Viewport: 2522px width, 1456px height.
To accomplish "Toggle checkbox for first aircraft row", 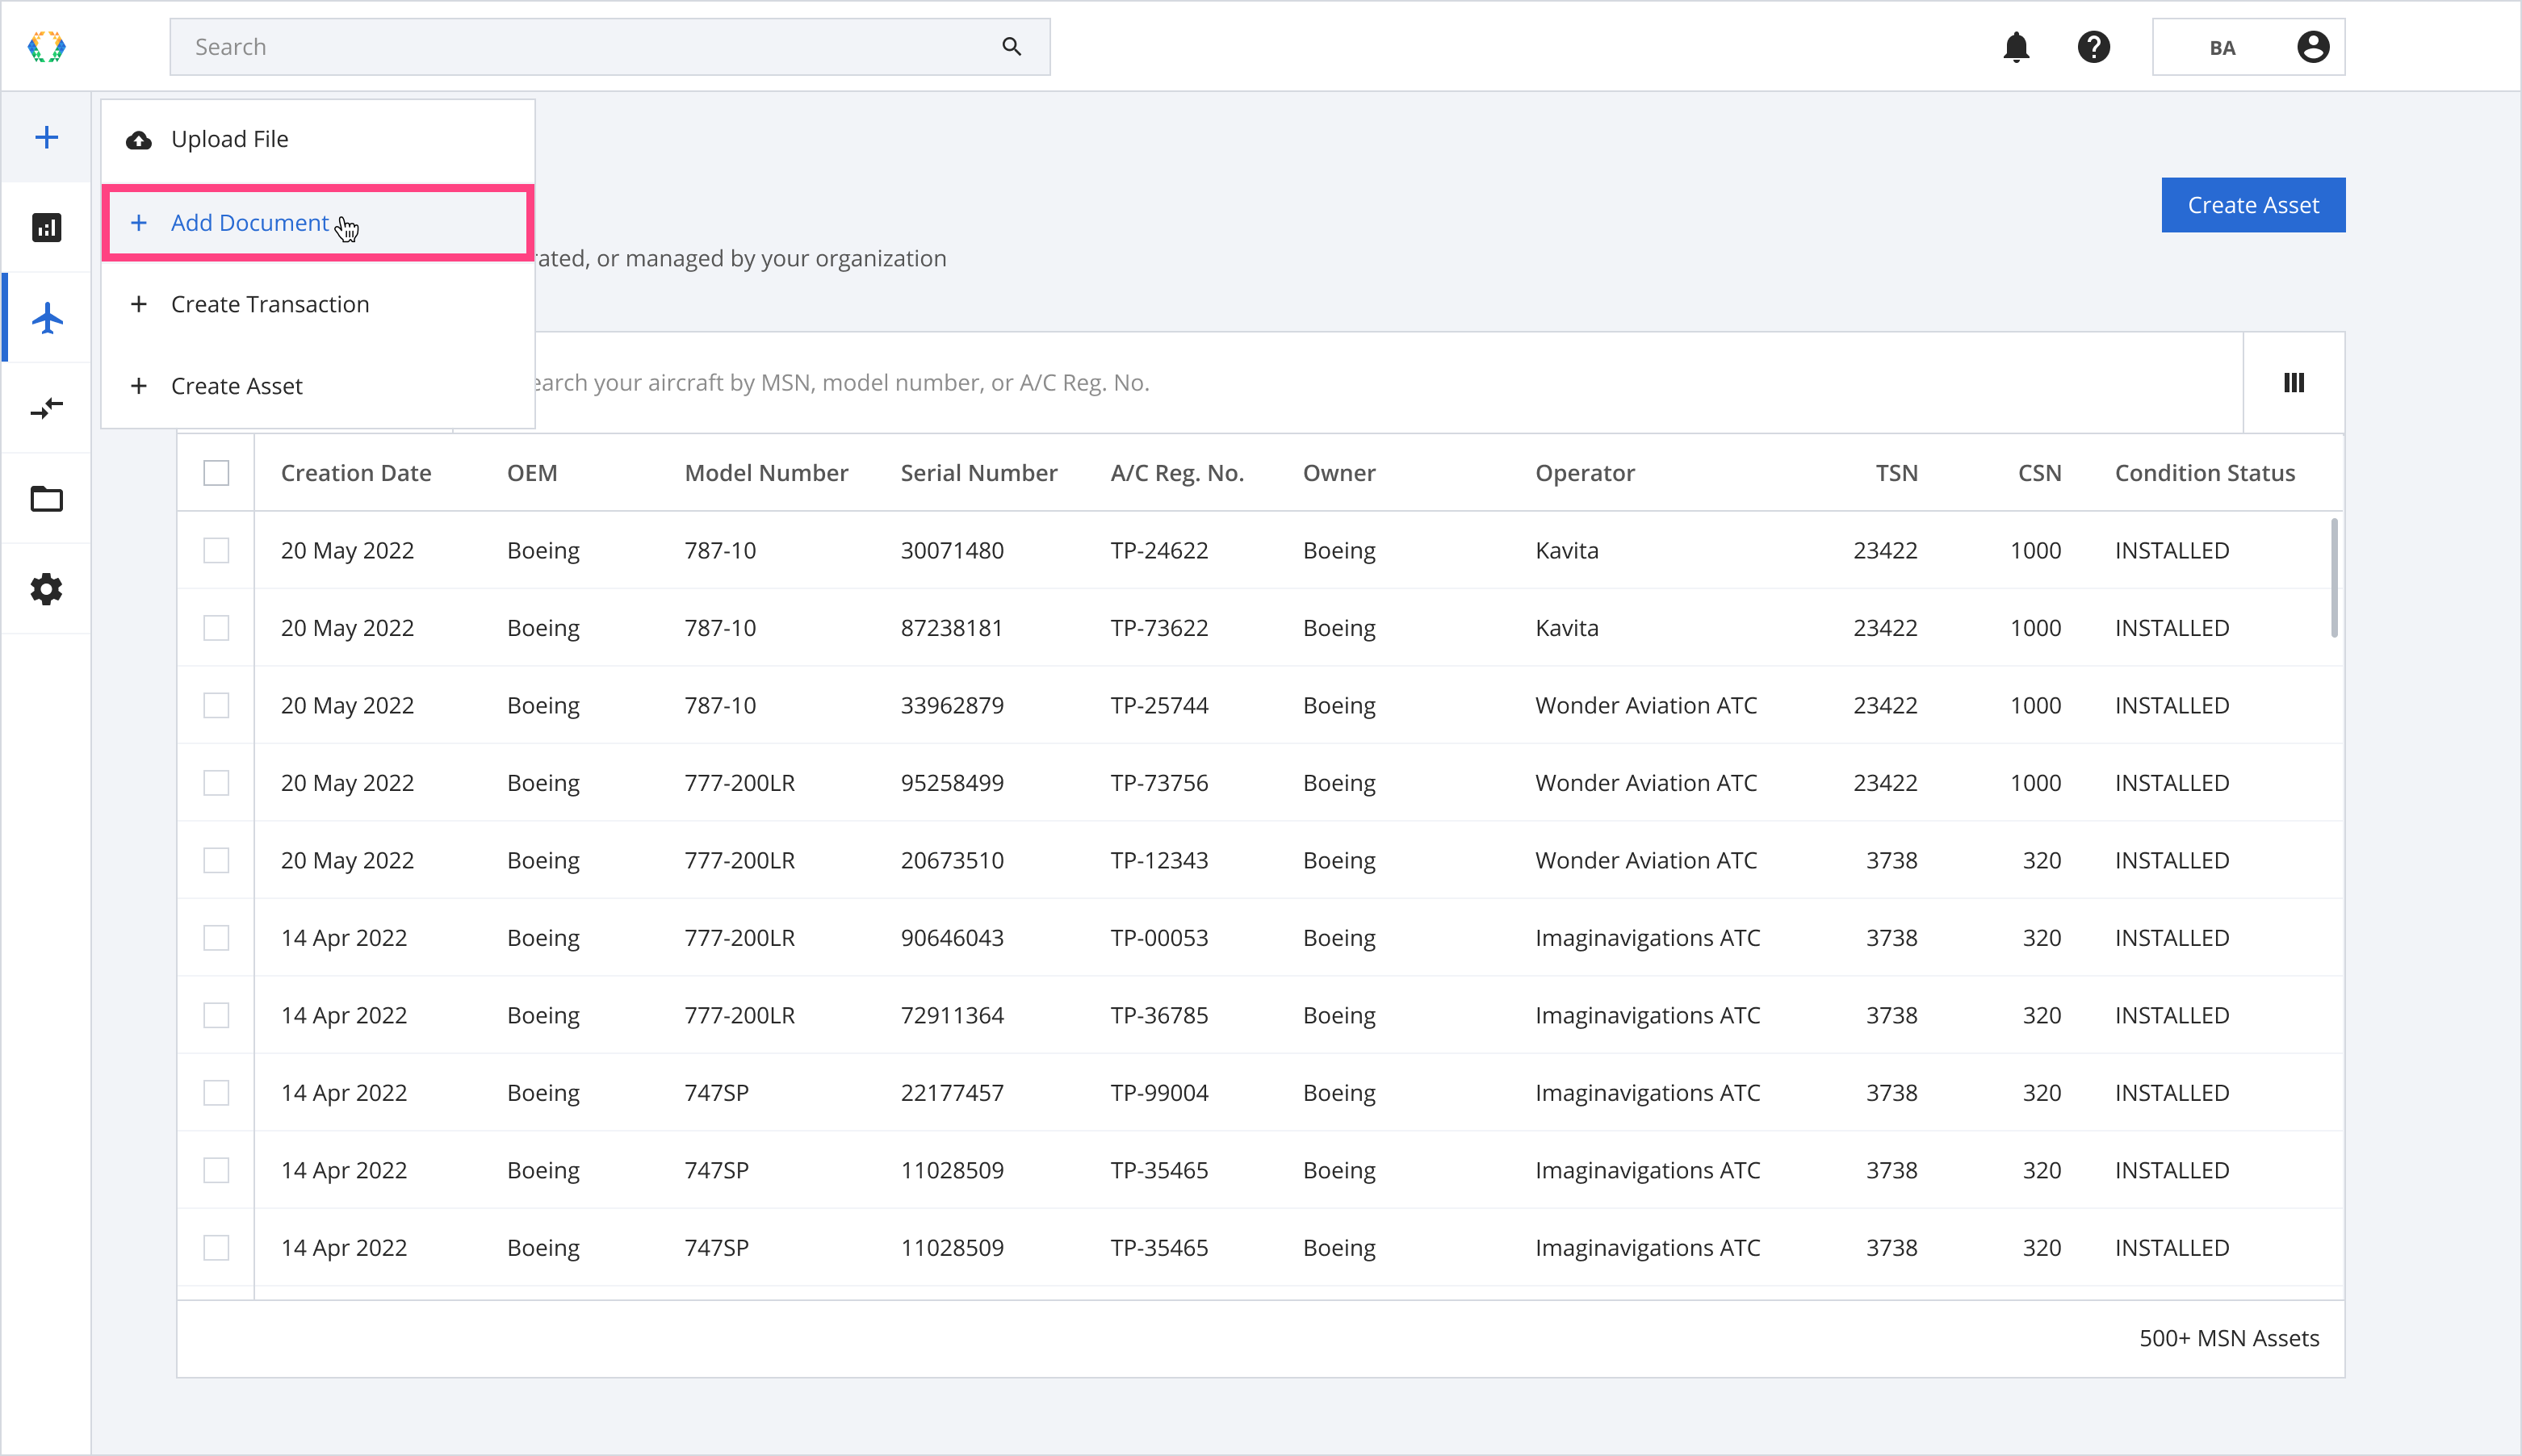I will [x=215, y=550].
